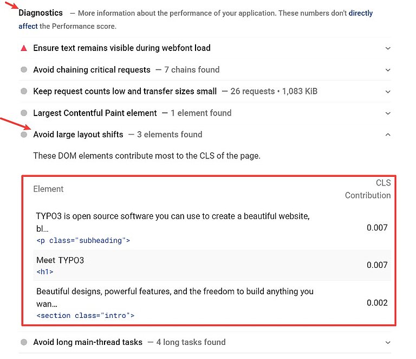Image resolution: width=416 pixels, height=359 pixels.
Task: Expand Largest Contentful Paint element chevron
Action: pos(388,113)
